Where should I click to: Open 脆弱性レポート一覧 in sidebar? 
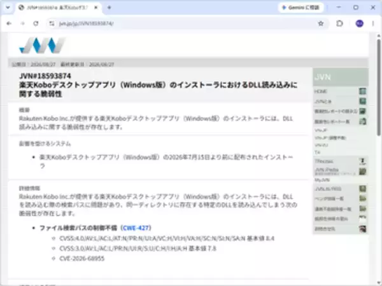click(x=332, y=121)
